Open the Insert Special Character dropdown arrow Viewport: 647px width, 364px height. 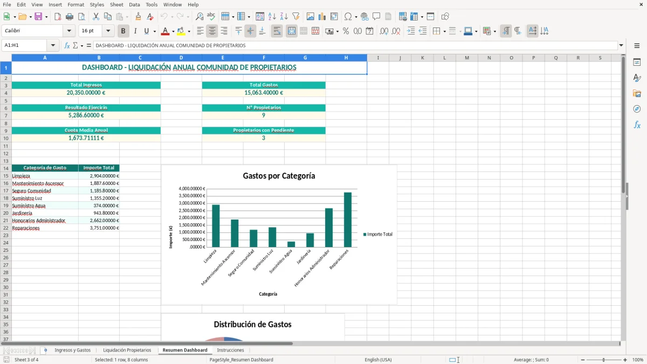tap(356, 17)
